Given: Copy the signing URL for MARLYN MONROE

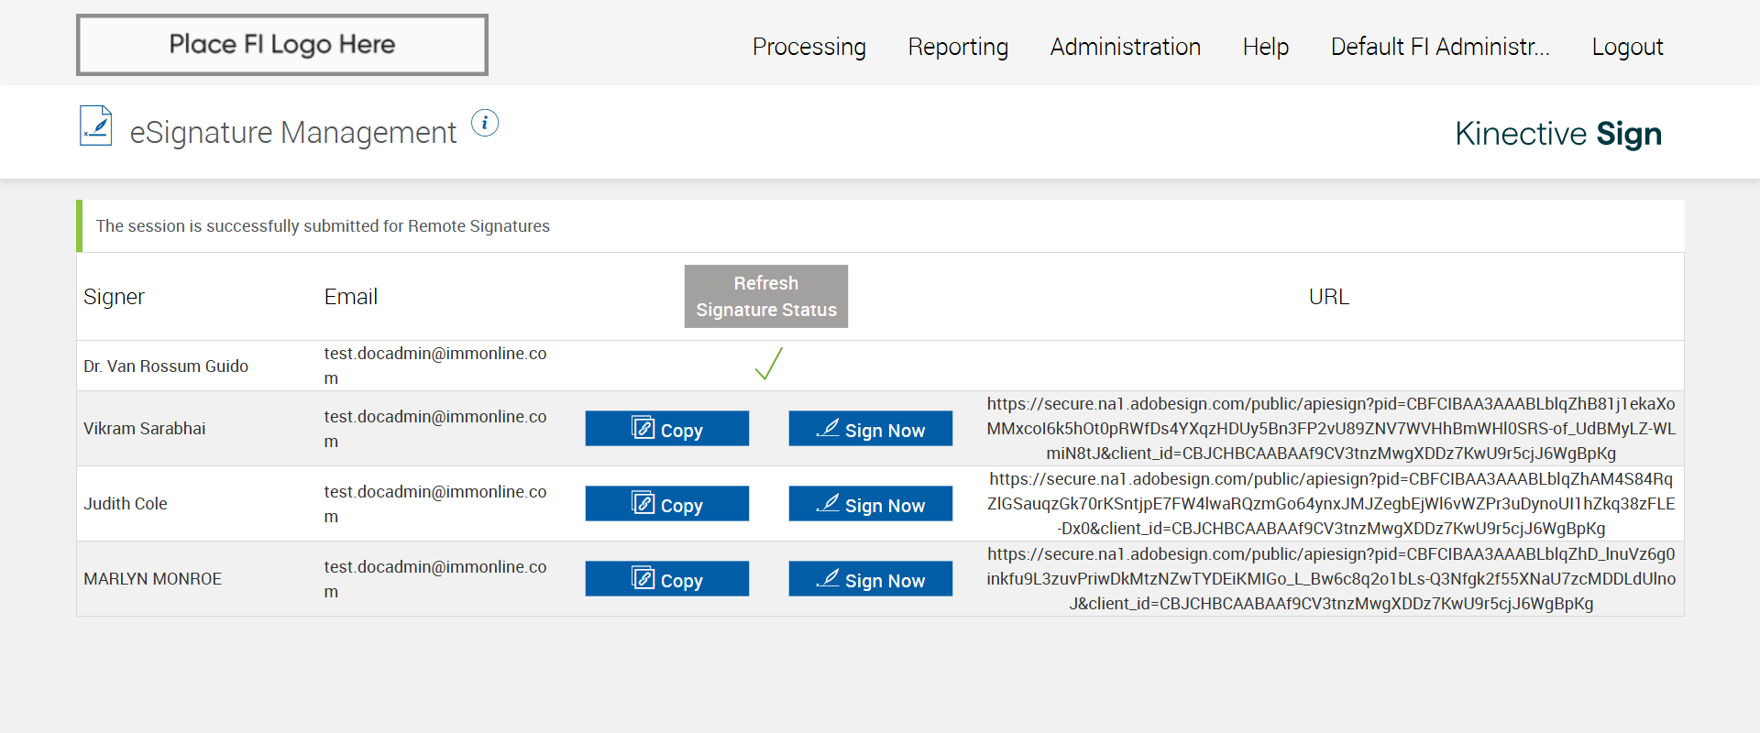Looking at the screenshot, I should coord(666,579).
